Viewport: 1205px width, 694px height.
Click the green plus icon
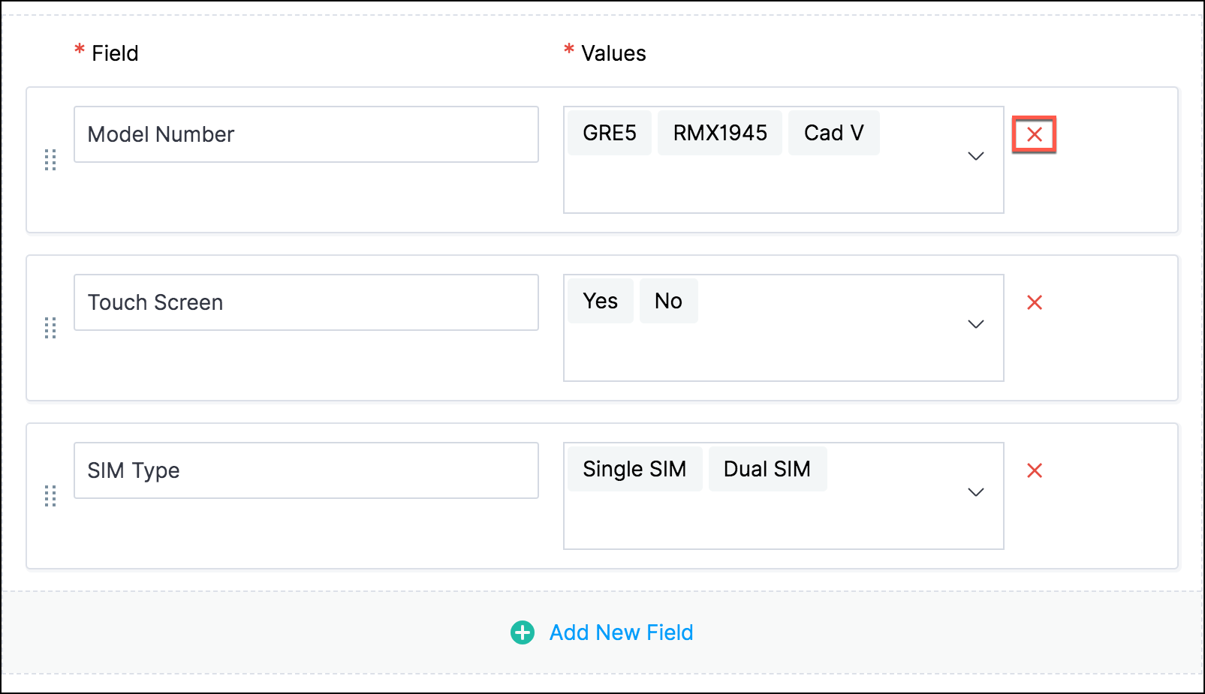point(523,632)
